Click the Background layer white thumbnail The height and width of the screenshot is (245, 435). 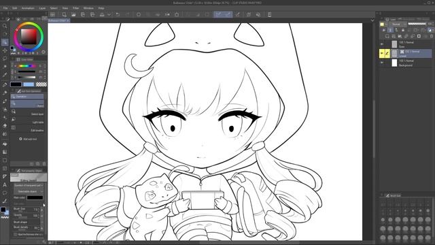(x=394, y=63)
